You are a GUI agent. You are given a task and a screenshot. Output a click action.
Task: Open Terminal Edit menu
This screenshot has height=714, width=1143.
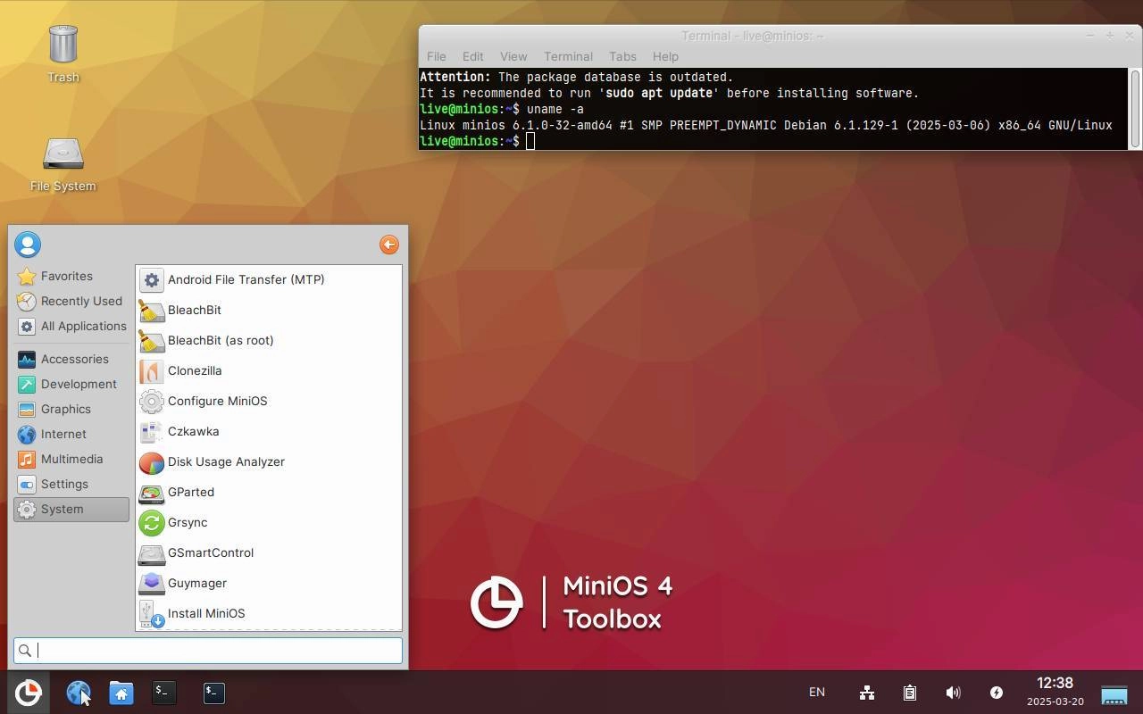472,56
